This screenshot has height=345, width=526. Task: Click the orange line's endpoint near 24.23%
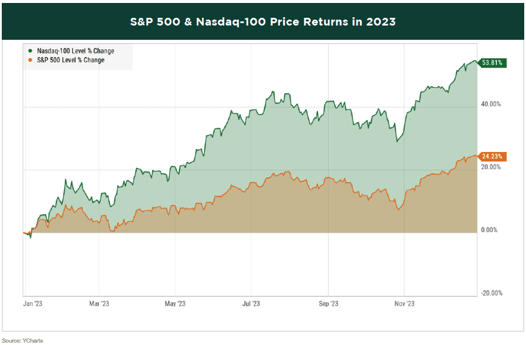click(477, 157)
